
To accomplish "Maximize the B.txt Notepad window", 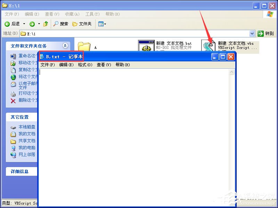I will (223, 57).
